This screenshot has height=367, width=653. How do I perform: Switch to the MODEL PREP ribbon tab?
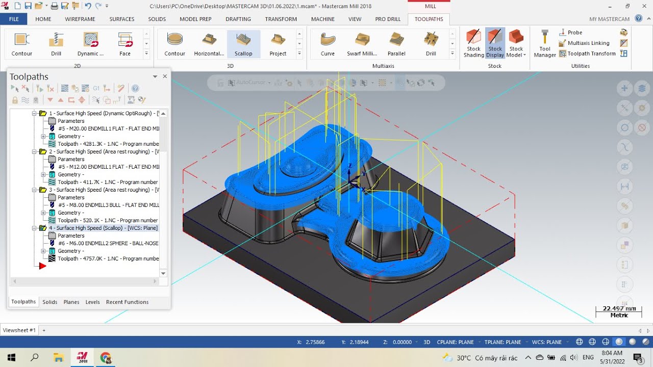(x=195, y=19)
